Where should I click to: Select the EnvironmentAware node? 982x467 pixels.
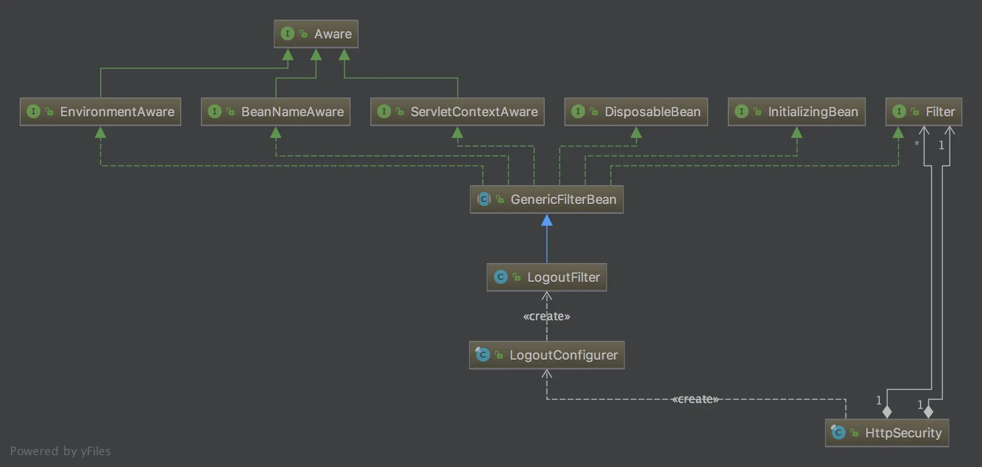pos(100,111)
